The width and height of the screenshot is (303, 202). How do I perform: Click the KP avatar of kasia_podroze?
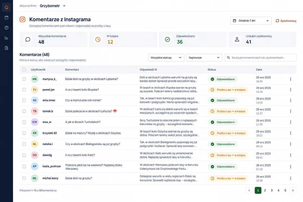(35, 166)
